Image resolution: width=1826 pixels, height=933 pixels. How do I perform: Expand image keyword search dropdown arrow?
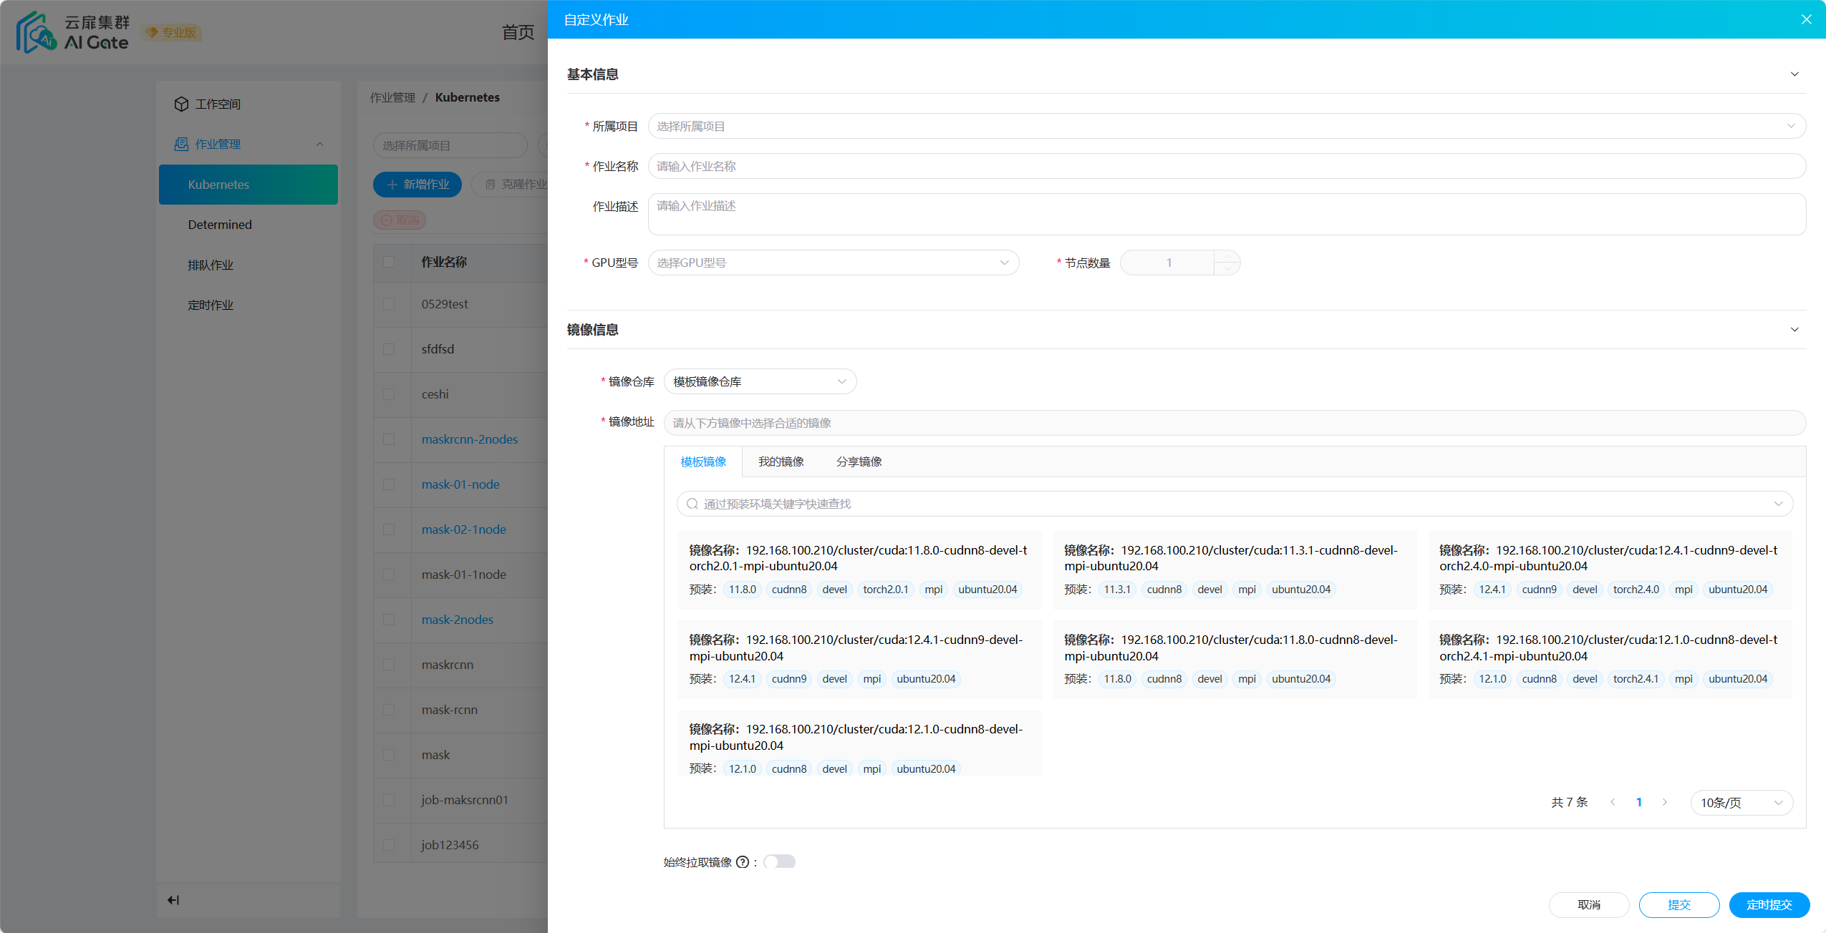[1778, 504]
